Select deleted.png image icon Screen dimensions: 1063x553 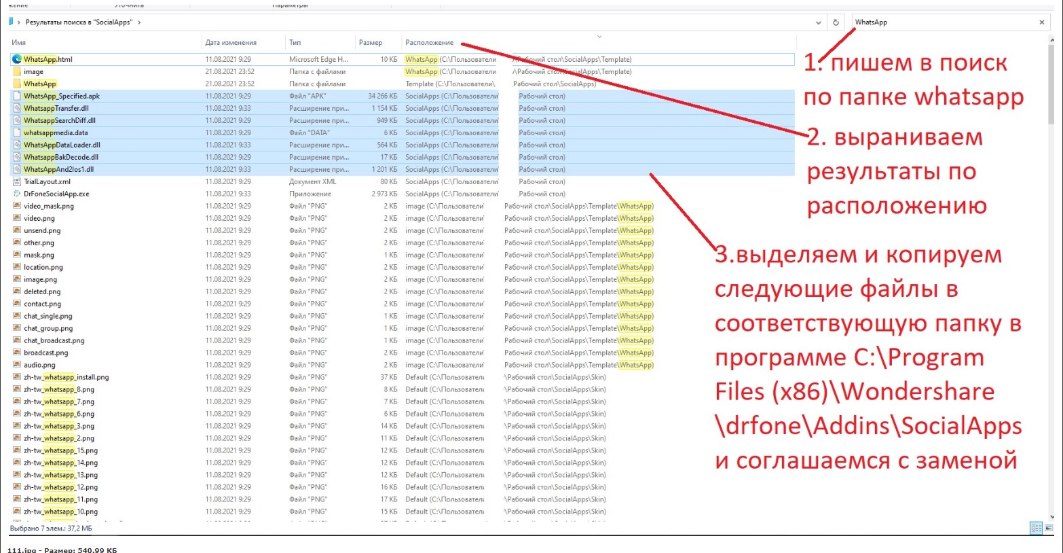[17, 291]
